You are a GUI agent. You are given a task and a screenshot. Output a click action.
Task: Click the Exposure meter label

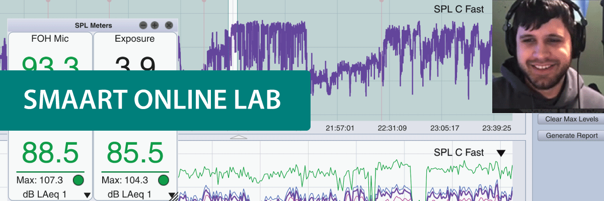[x=135, y=39]
